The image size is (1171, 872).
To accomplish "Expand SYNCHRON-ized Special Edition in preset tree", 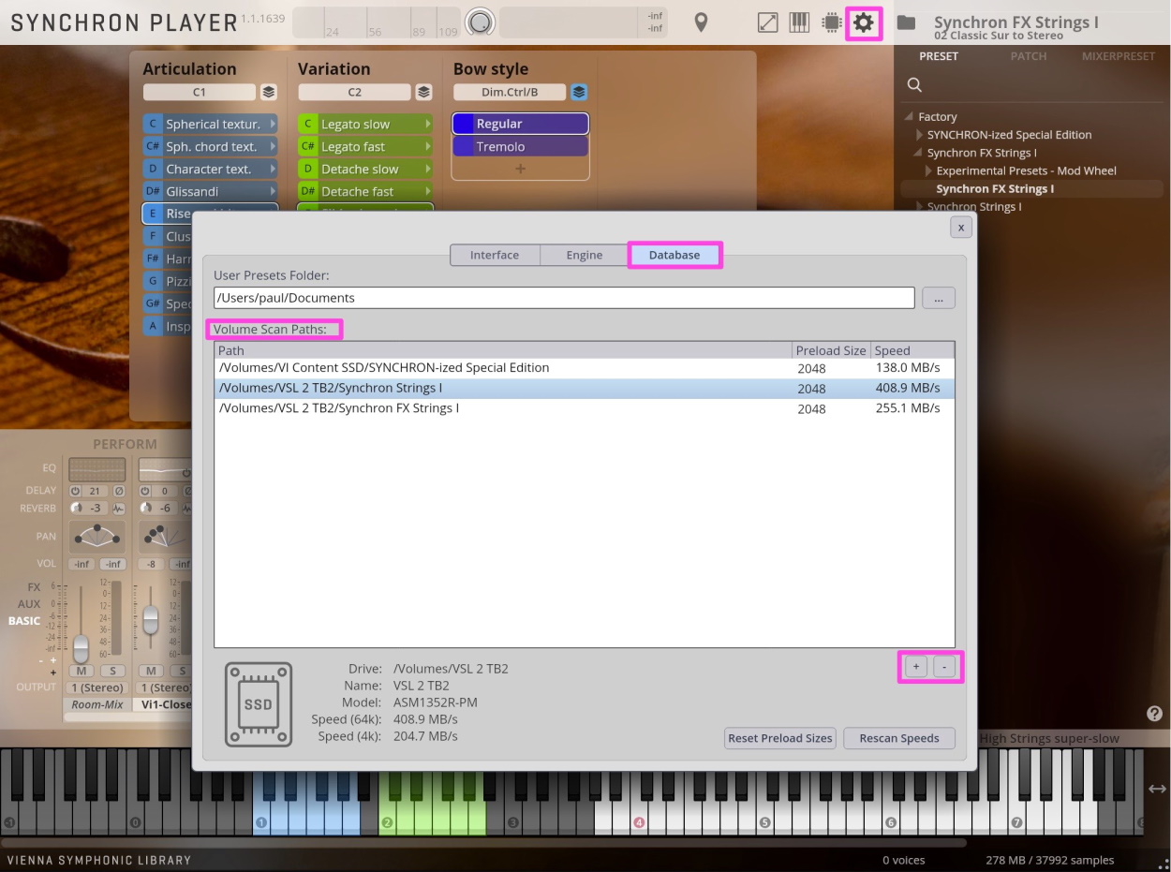I will pyautogui.click(x=920, y=135).
